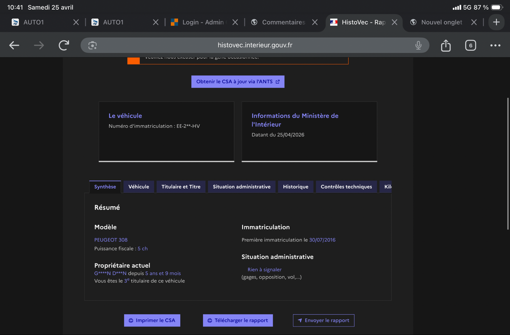Close the second AUTO1 tab
This screenshot has width=510, height=335.
point(156,22)
